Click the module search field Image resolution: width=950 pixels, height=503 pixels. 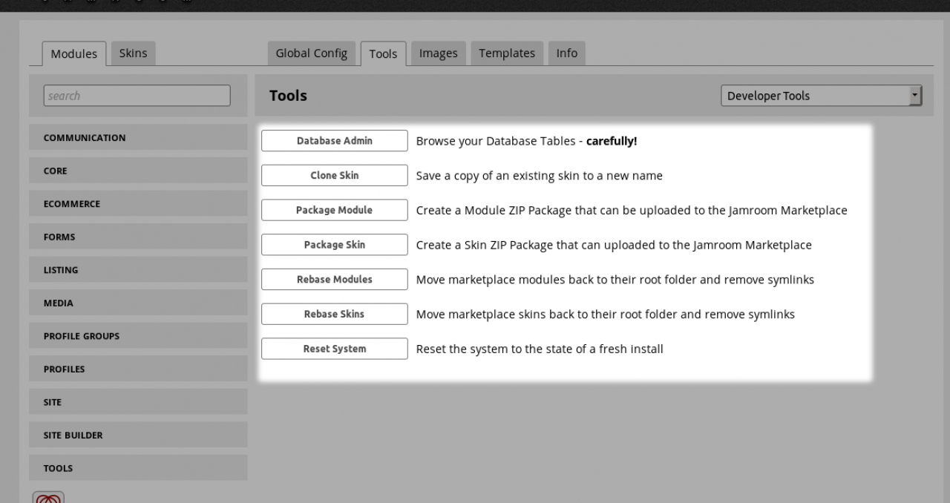(137, 96)
